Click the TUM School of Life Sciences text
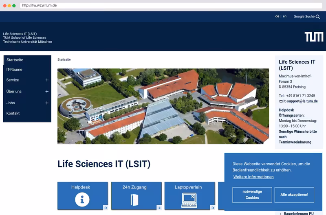Viewport: 326px width, 215px height. (x=24, y=37)
